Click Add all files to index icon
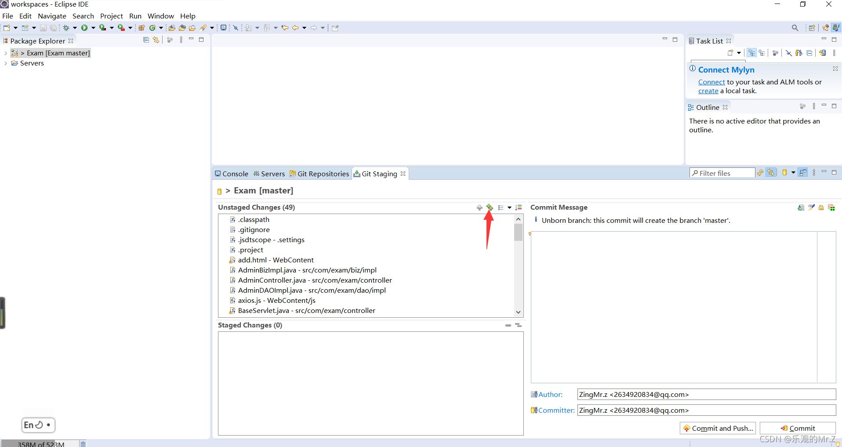The height and width of the screenshot is (447, 842). coord(490,207)
